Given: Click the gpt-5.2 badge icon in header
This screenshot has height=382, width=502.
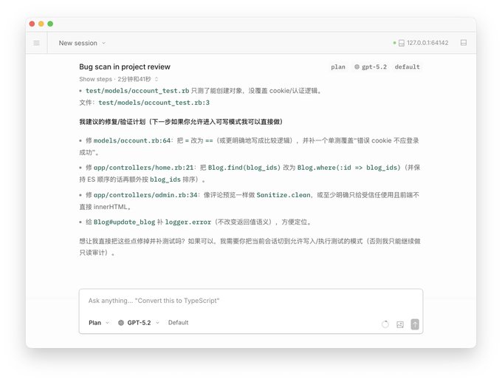Looking at the screenshot, I should [357, 66].
